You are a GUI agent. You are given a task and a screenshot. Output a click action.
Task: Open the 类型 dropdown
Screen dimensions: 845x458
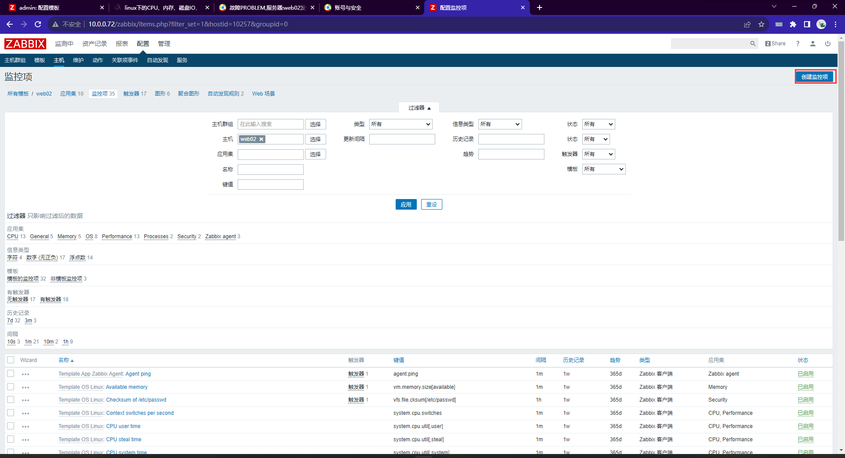click(400, 124)
